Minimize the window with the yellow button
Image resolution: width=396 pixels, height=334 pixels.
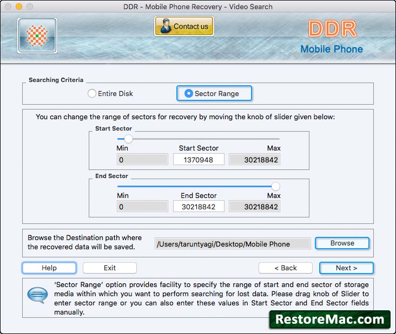point(19,6)
